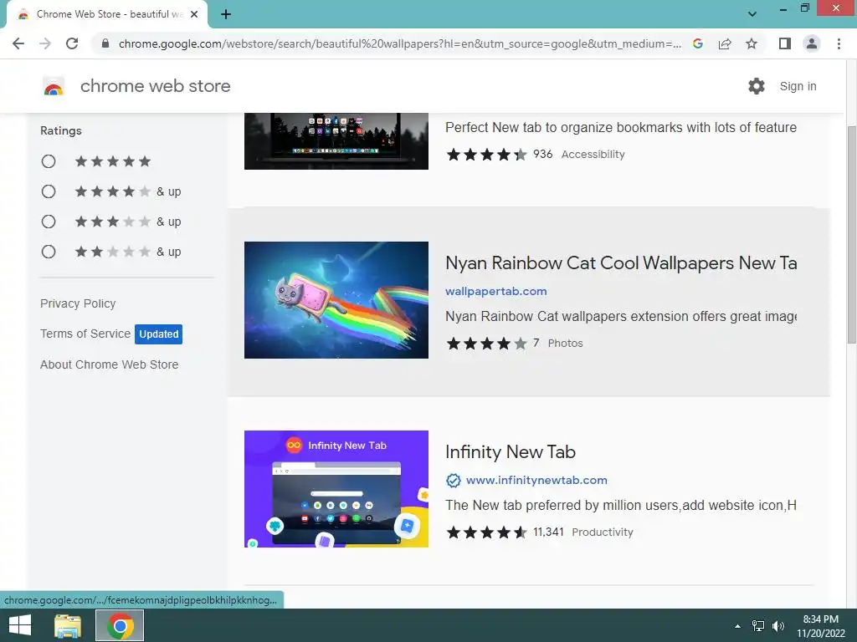Sign in to Chrome Web Store
Screen dimensions: 857x642
[x=798, y=86]
